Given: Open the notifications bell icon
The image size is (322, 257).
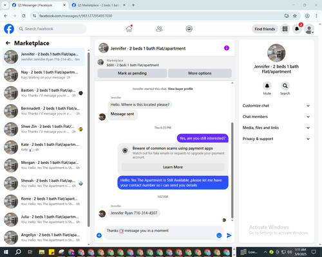Looking at the screenshot, I should tap(297, 29).
